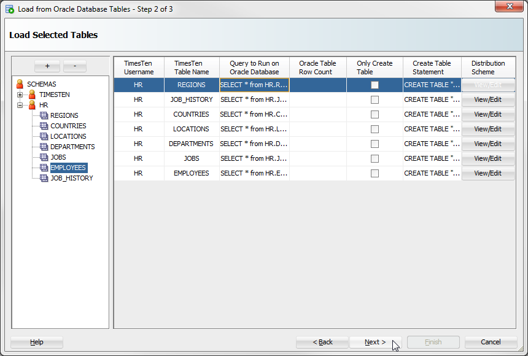This screenshot has height=356, width=528.
Task: Toggle Only Create Table for JOB_HISTORY row
Action: point(375,99)
